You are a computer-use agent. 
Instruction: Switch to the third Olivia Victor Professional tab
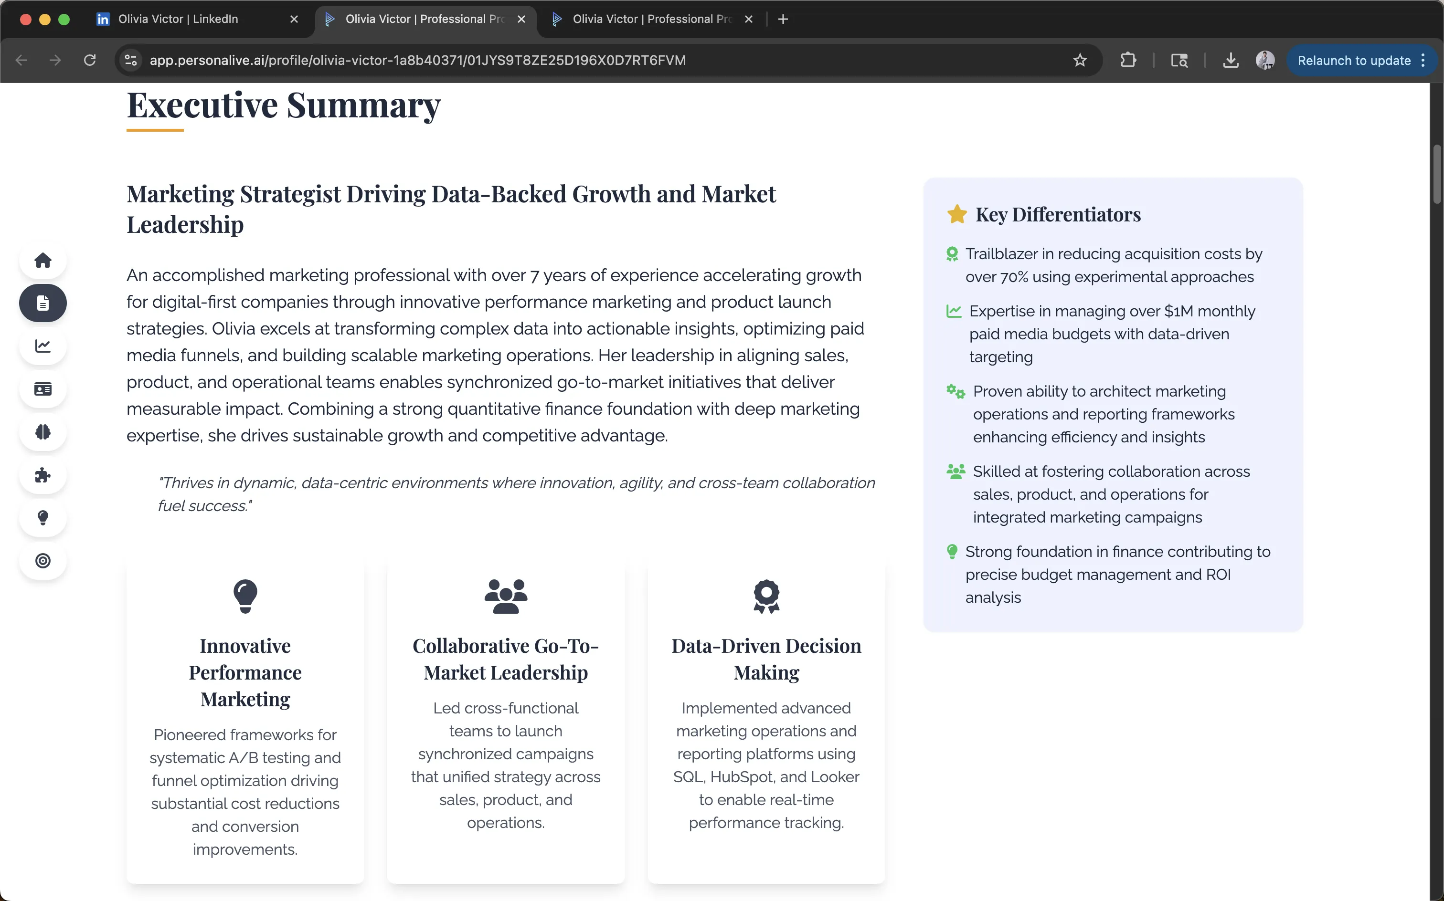650,19
